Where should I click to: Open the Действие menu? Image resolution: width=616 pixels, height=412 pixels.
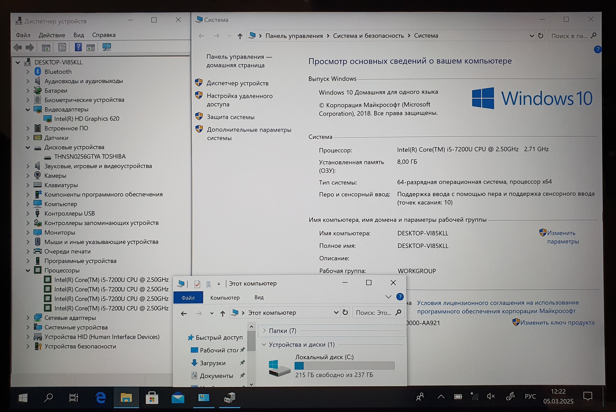pos(52,35)
